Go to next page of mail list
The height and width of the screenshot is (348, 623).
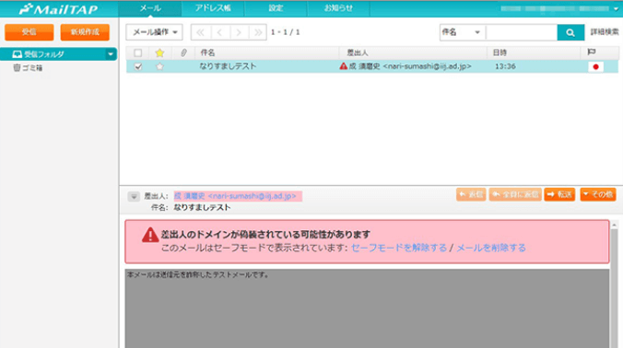pyautogui.click(x=239, y=32)
